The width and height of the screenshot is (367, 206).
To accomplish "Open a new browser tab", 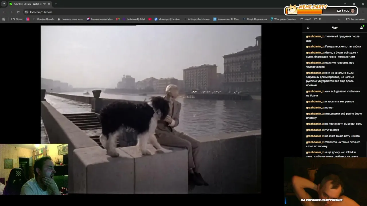I will tap(56, 4).
